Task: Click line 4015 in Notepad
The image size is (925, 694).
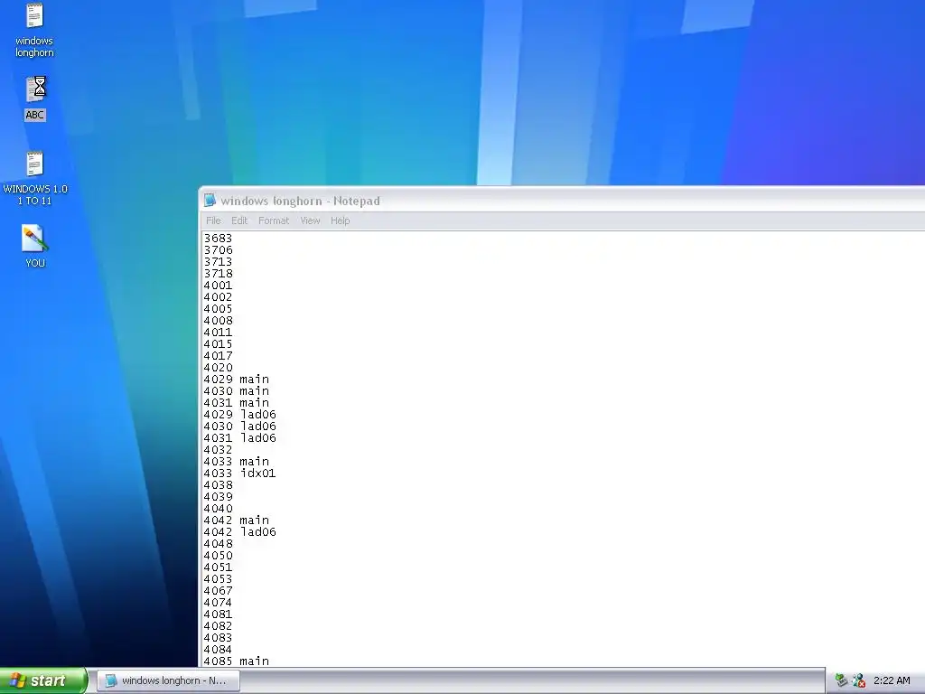Action: [218, 344]
